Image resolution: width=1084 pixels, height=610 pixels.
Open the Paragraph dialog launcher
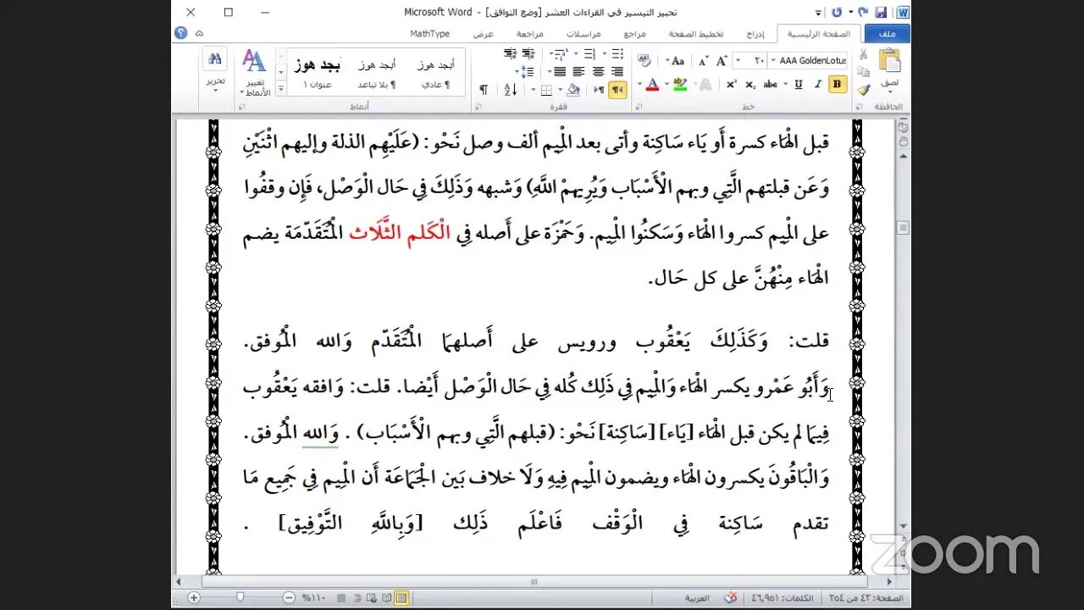(x=478, y=106)
